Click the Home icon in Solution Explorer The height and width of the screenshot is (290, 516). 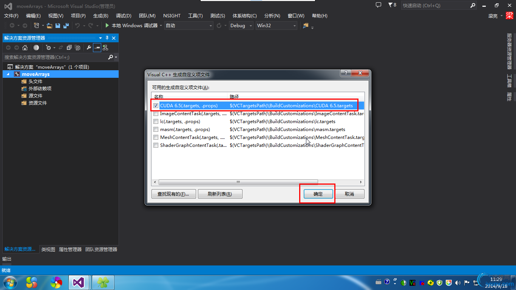(25, 48)
